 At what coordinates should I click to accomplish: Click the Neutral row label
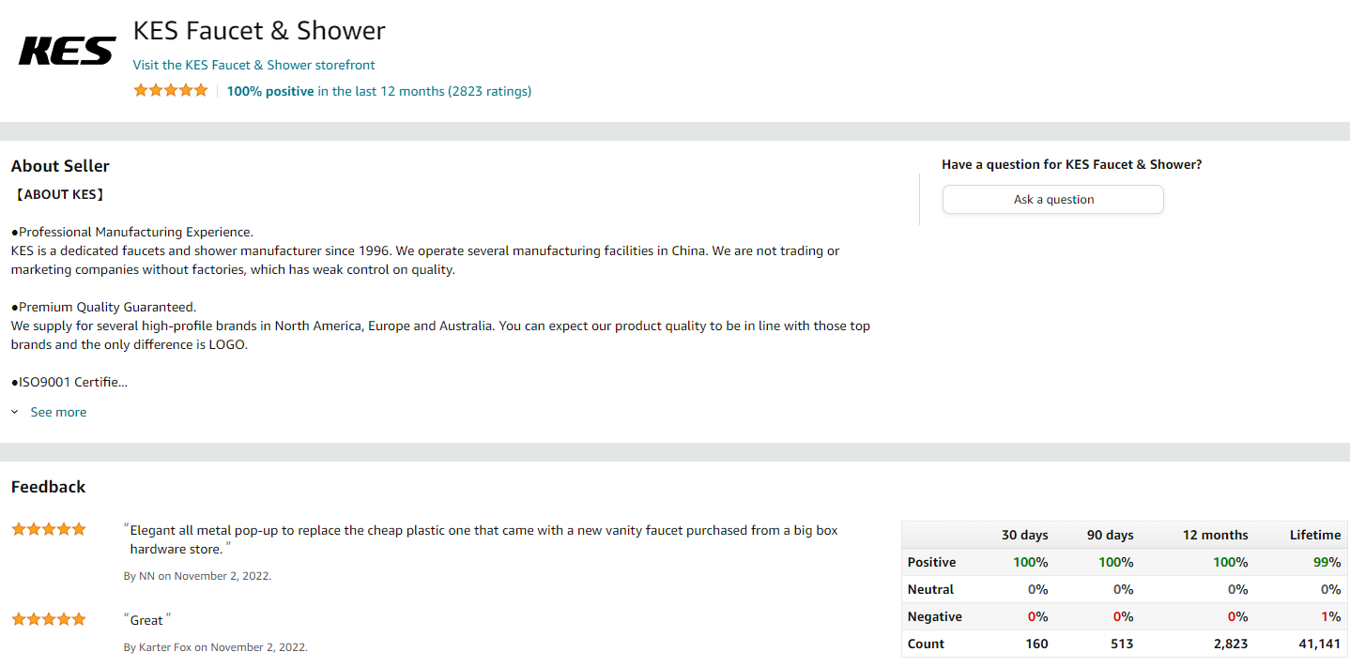[x=930, y=589]
